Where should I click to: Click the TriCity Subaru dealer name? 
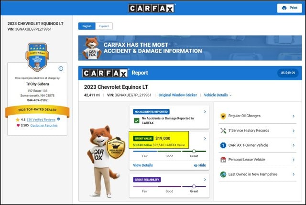37,84
